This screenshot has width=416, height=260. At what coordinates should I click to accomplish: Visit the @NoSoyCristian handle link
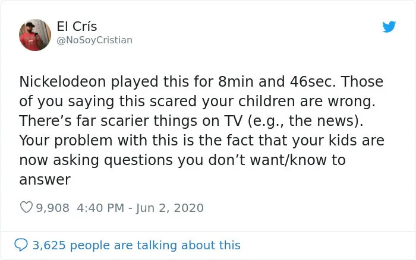[94, 40]
